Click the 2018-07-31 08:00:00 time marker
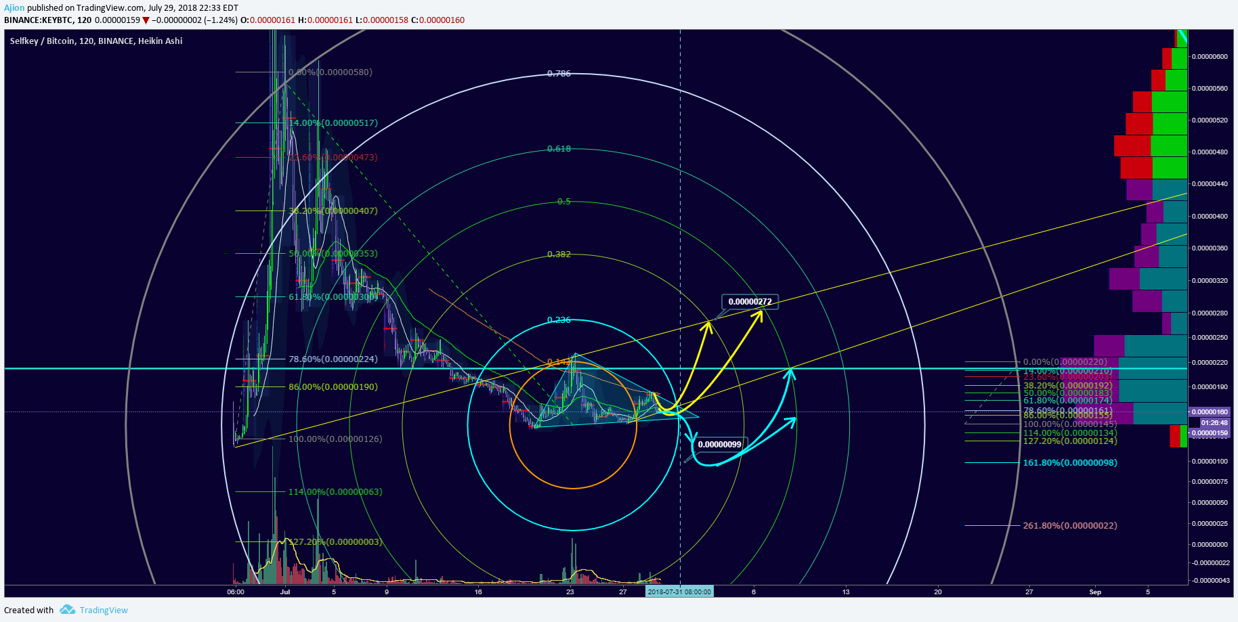 point(679,592)
